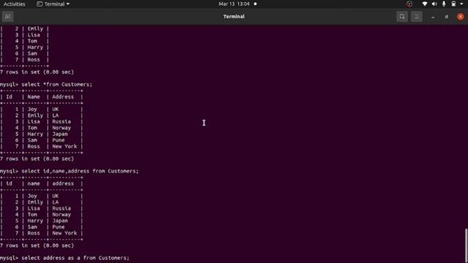Viewport: 468px width, 263px height.
Task: Expand the system menu arrow
Action: tap(461, 4)
